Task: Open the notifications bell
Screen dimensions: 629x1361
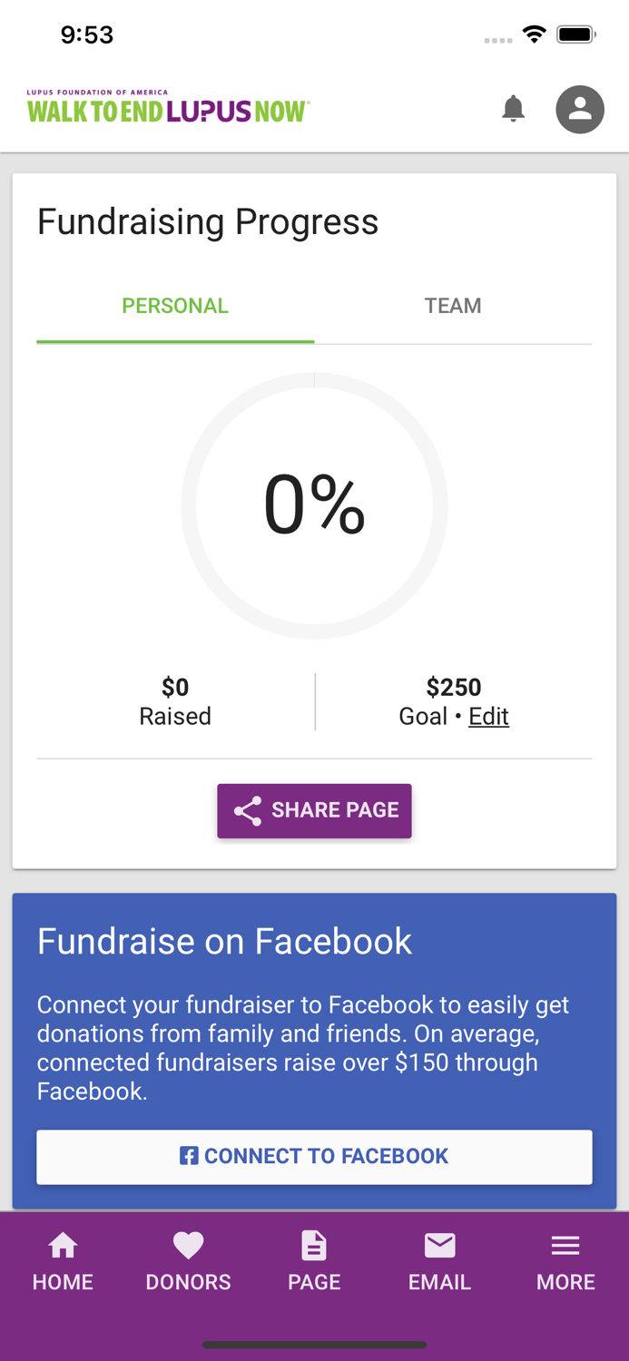Action: (513, 109)
